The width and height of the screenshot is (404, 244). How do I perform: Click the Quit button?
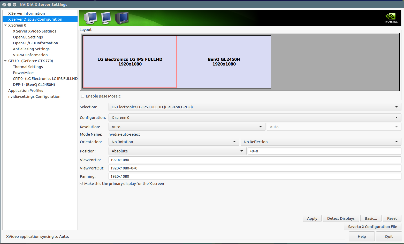(389, 237)
